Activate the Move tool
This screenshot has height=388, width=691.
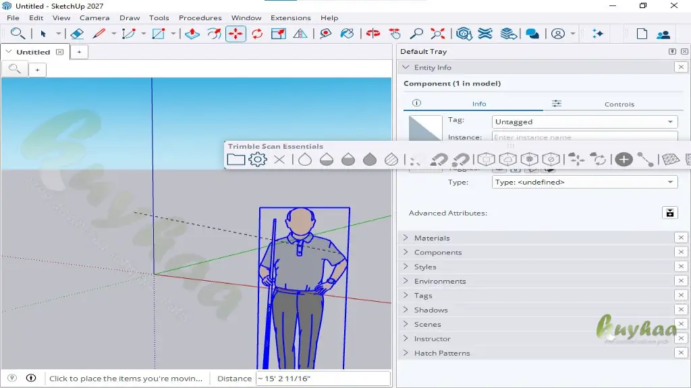click(236, 34)
